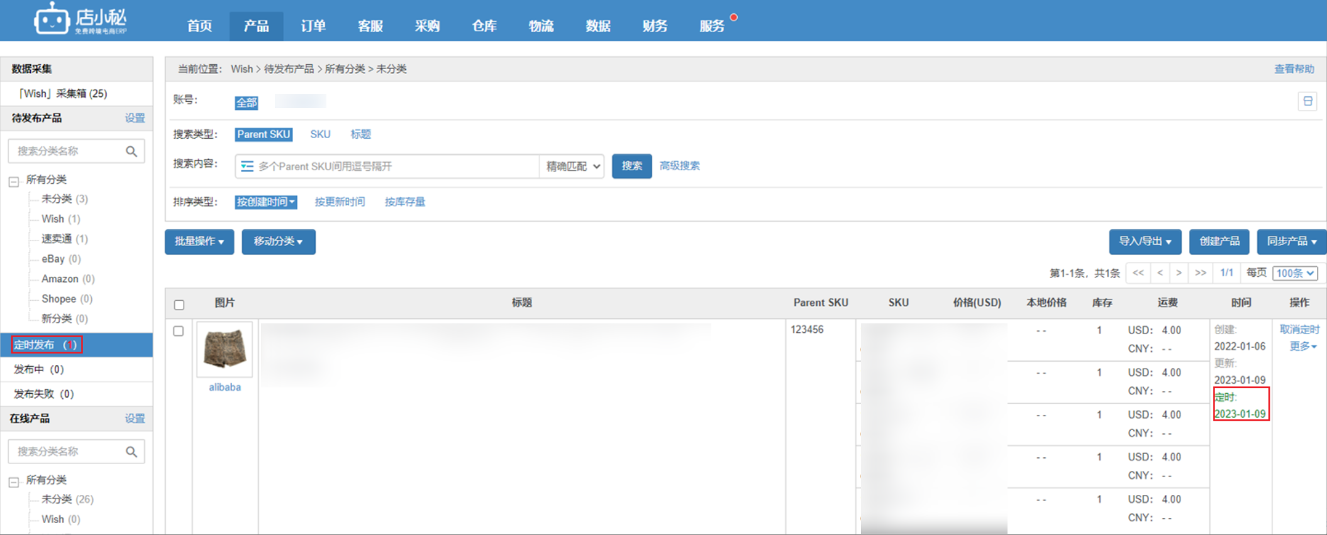Go to the next page arrow
Image resolution: width=1327 pixels, height=535 pixels.
1179,273
